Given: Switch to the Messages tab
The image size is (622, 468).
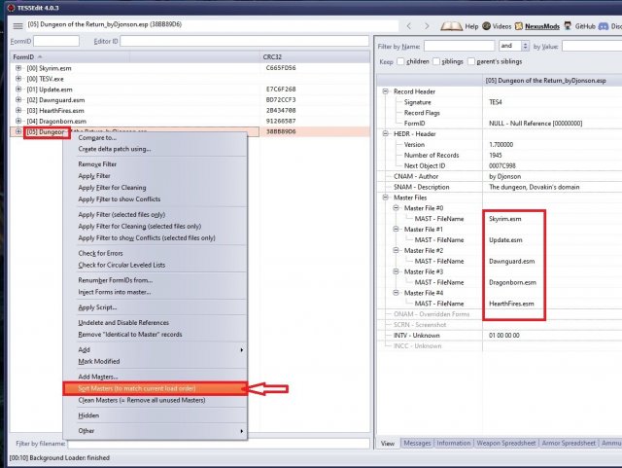Looking at the screenshot, I should tap(416, 444).
